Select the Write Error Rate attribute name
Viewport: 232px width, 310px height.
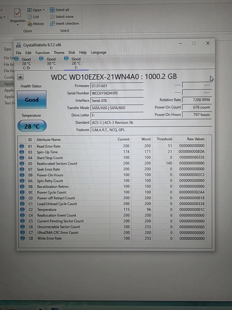[49, 238]
